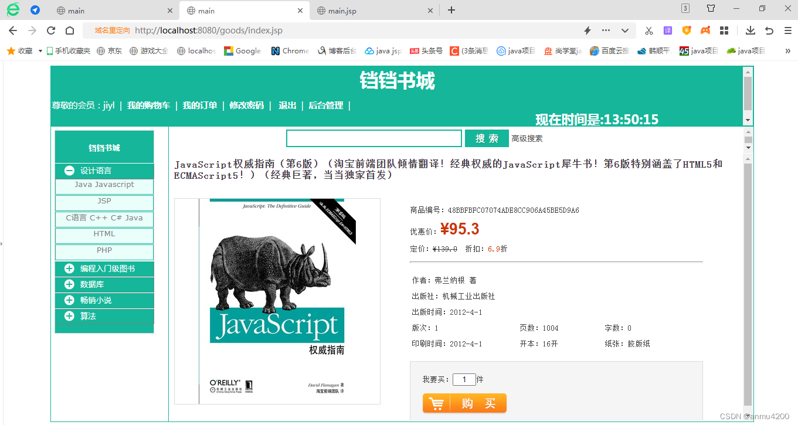
Task: Click the lightning speed mode icon
Action: (x=588, y=30)
